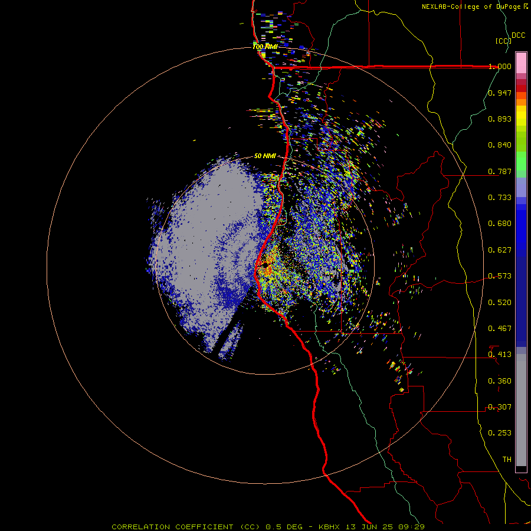Click the DCC label above the color bar
This screenshot has height=531, width=531.
(x=518, y=35)
